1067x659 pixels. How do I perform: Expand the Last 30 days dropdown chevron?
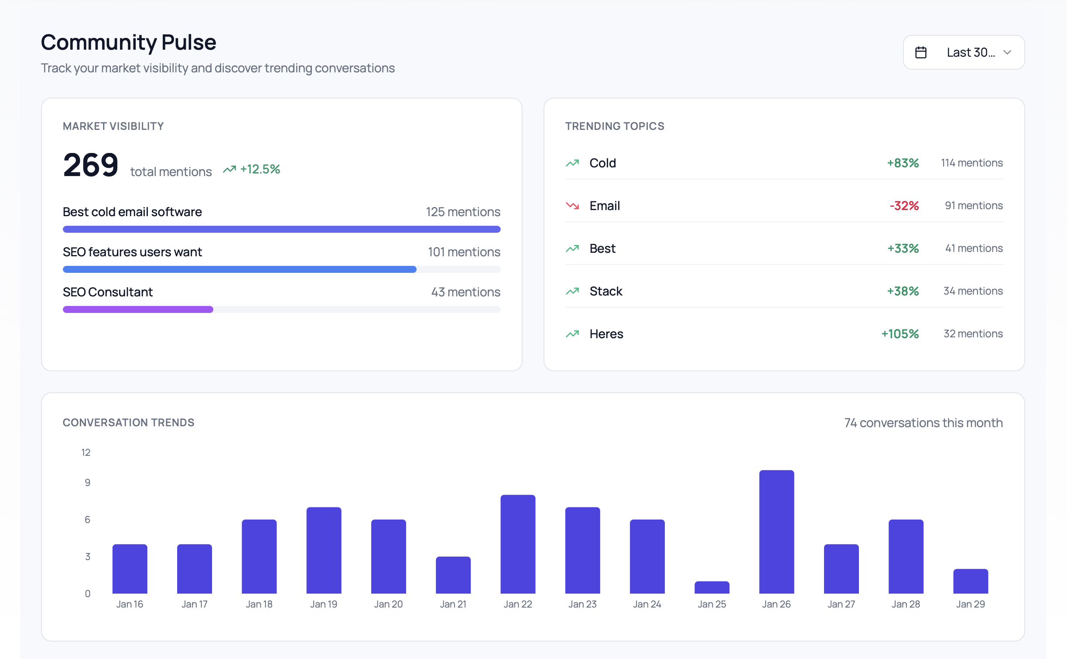(1007, 52)
